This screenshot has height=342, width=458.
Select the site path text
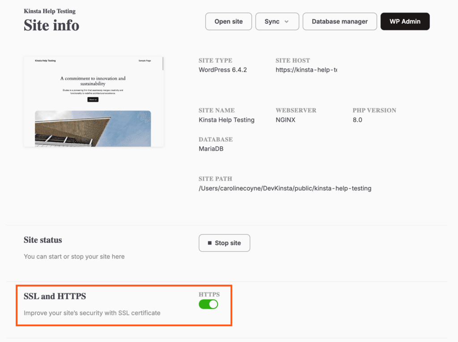pyautogui.click(x=285, y=188)
